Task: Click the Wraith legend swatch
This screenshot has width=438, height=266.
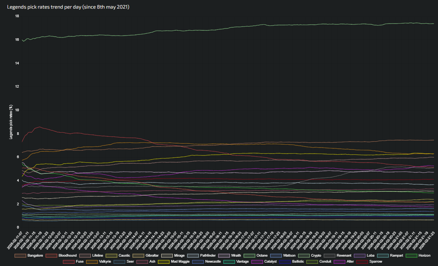Action: (x=224, y=256)
